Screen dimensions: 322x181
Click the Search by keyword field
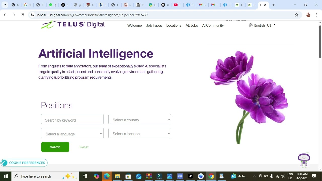coord(72,119)
